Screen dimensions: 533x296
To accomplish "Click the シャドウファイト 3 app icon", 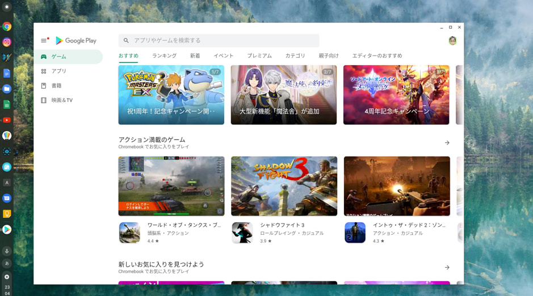I will pyautogui.click(x=242, y=232).
